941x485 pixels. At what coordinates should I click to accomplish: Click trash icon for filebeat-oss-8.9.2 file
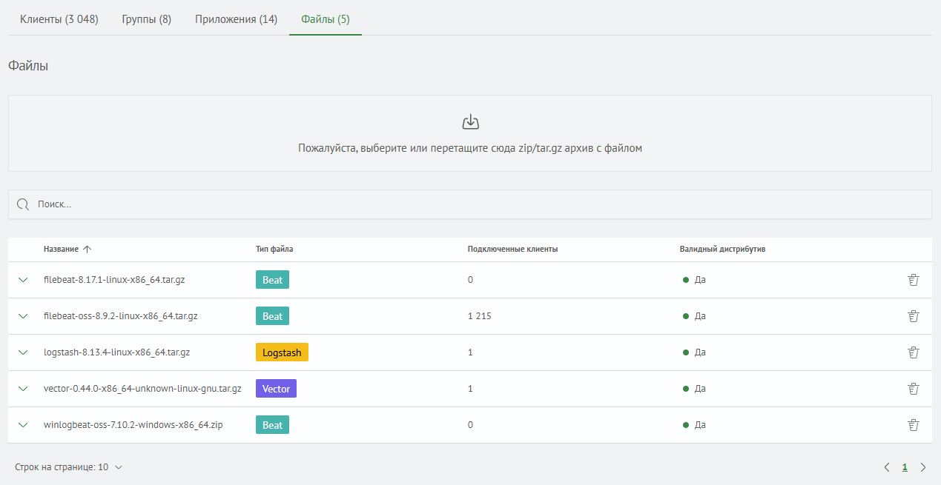point(913,316)
